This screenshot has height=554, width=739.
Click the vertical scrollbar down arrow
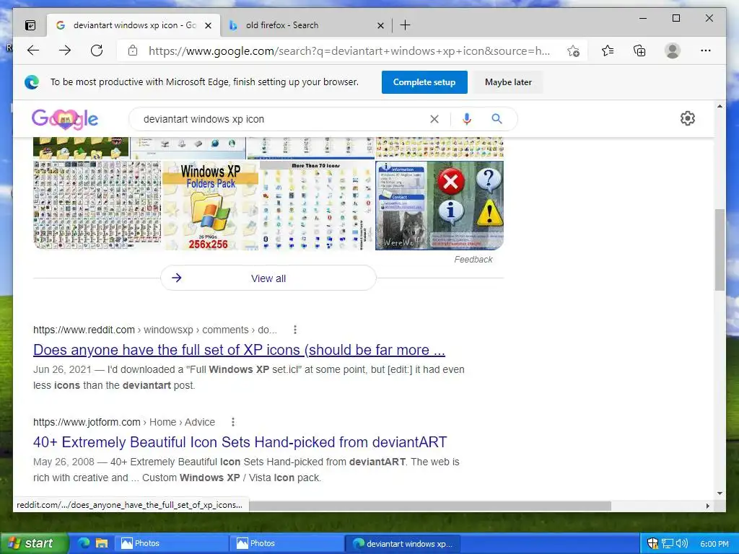pos(720,493)
